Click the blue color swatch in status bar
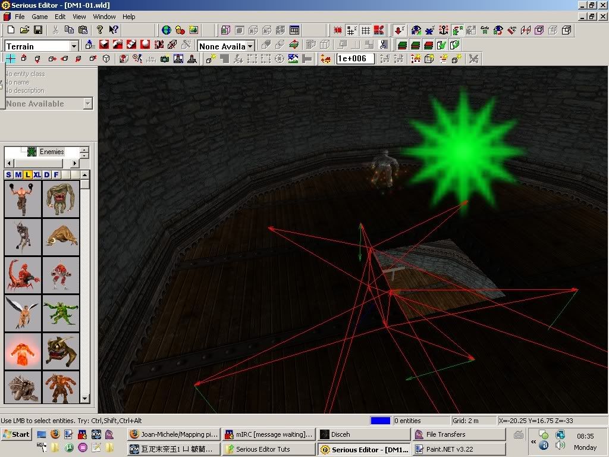Image resolution: width=609 pixels, height=457 pixels. pyautogui.click(x=380, y=421)
